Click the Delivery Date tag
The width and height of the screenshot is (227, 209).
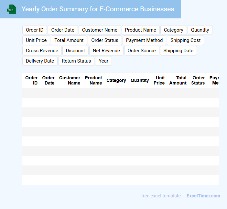point(40,61)
